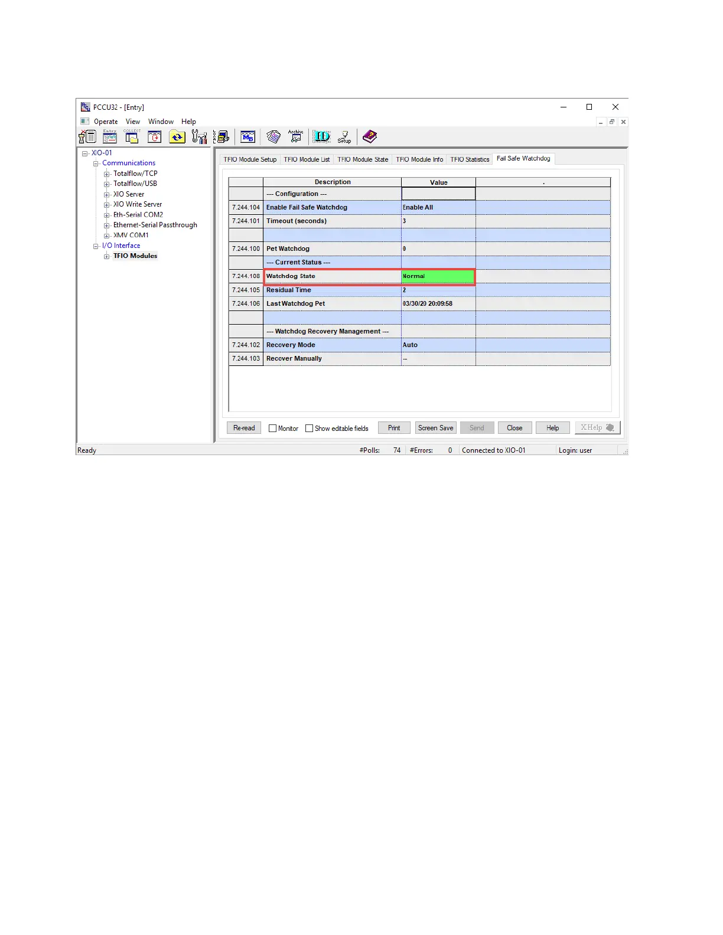Open the Collect data toolbar icon
The image size is (723, 935).
pos(132,137)
